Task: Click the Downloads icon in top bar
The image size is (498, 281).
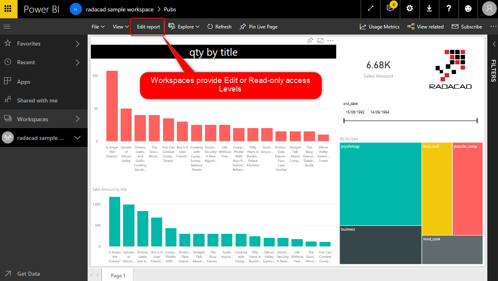Action: 429,9
